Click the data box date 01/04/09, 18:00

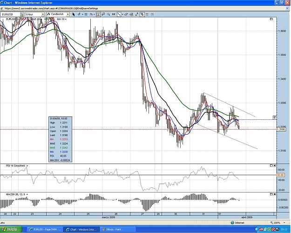59,118
